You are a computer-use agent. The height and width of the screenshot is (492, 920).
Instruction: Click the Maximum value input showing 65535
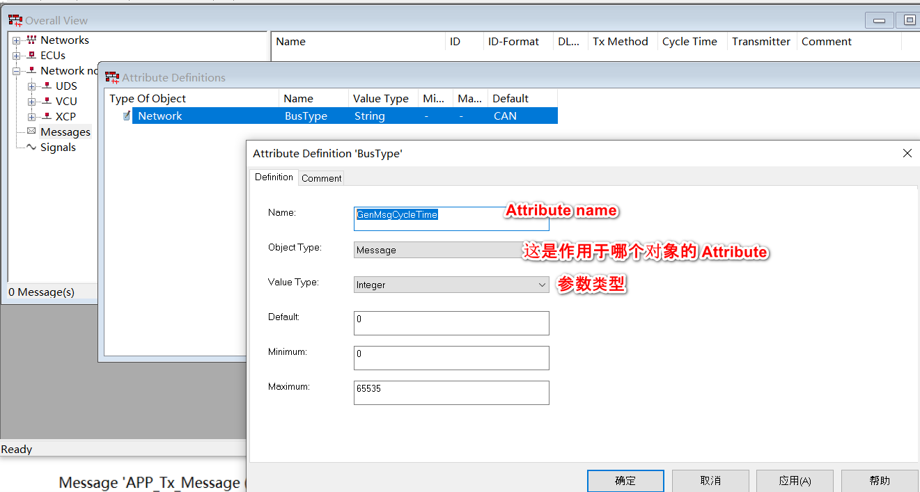[x=451, y=392]
